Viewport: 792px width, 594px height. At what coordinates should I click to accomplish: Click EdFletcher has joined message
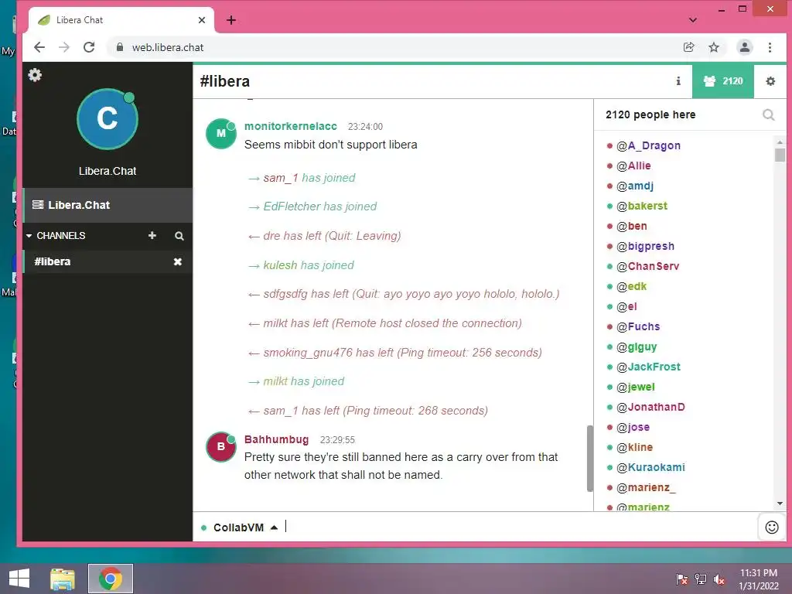(x=312, y=207)
